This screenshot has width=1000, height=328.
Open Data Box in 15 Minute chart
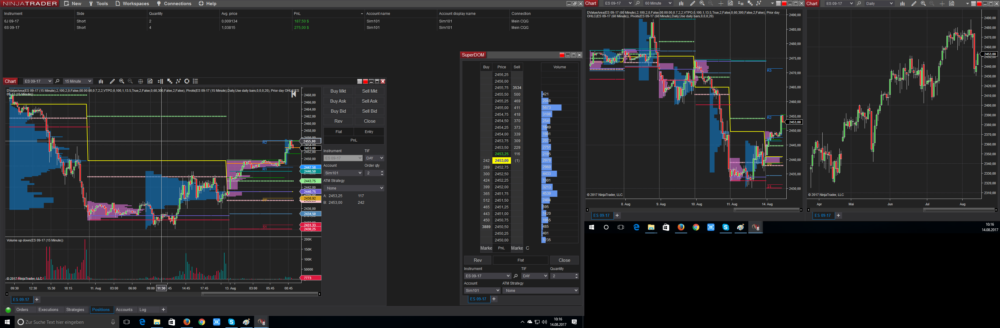[x=150, y=81]
